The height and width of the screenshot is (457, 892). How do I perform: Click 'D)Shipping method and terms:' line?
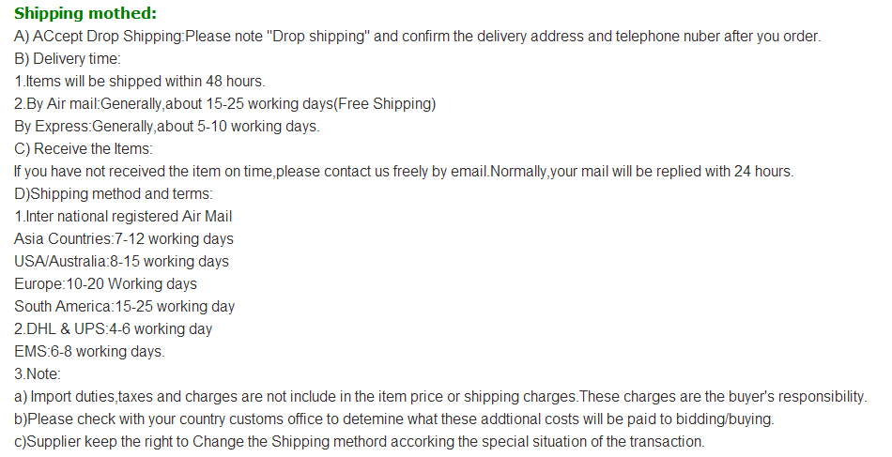point(114,194)
